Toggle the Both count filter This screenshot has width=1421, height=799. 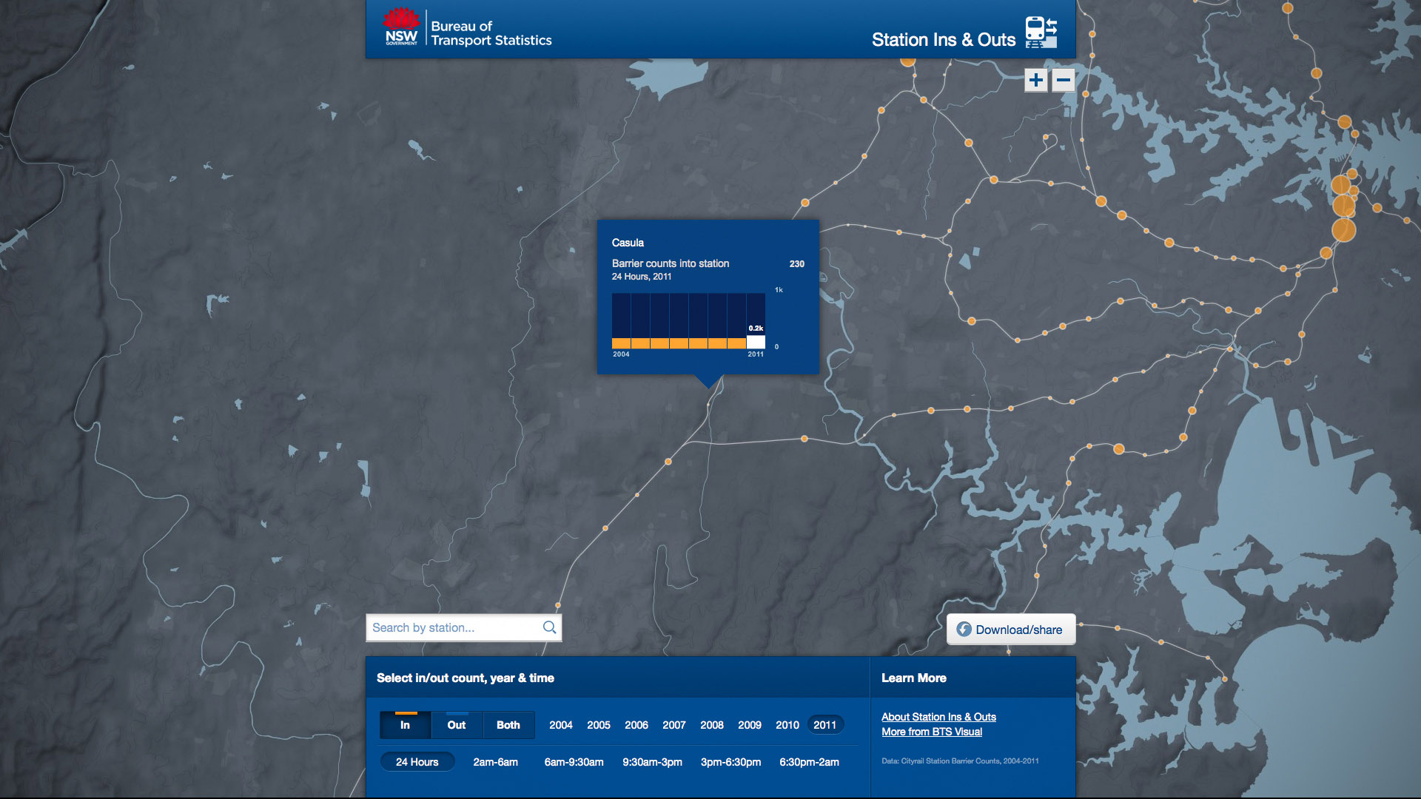[x=508, y=725]
